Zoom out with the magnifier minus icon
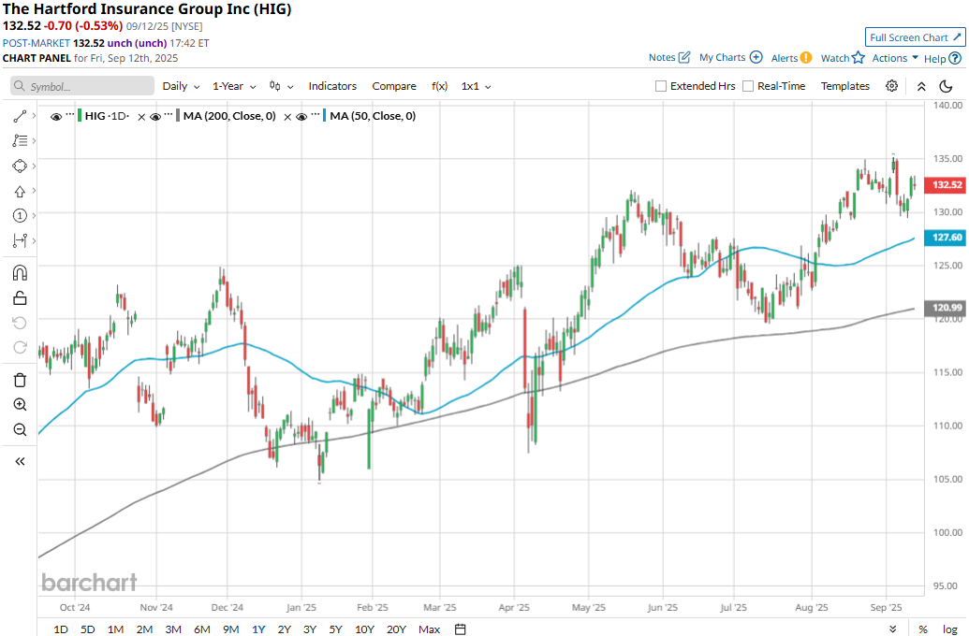This screenshot has width=969, height=636. pos(20,429)
